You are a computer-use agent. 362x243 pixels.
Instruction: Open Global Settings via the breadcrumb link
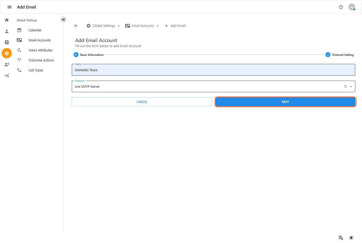(x=104, y=26)
